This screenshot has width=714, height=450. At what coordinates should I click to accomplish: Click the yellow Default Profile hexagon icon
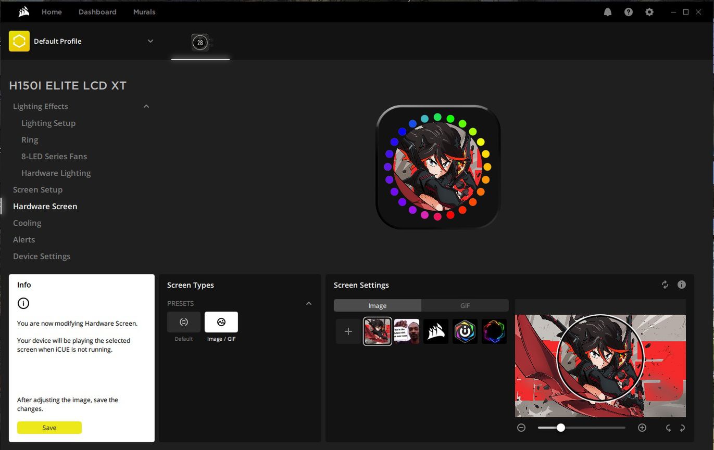pos(19,41)
